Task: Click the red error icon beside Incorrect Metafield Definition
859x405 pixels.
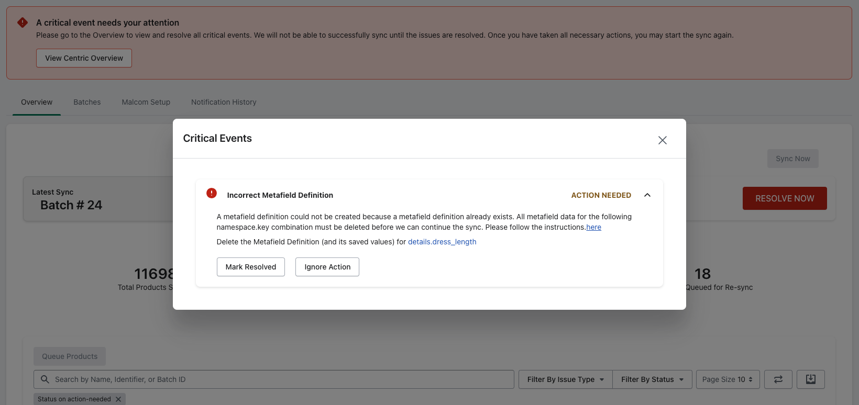Action: click(x=212, y=194)
